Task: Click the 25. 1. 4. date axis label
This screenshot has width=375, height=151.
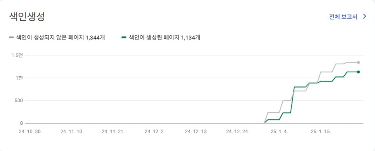Action: click(279, 132)
